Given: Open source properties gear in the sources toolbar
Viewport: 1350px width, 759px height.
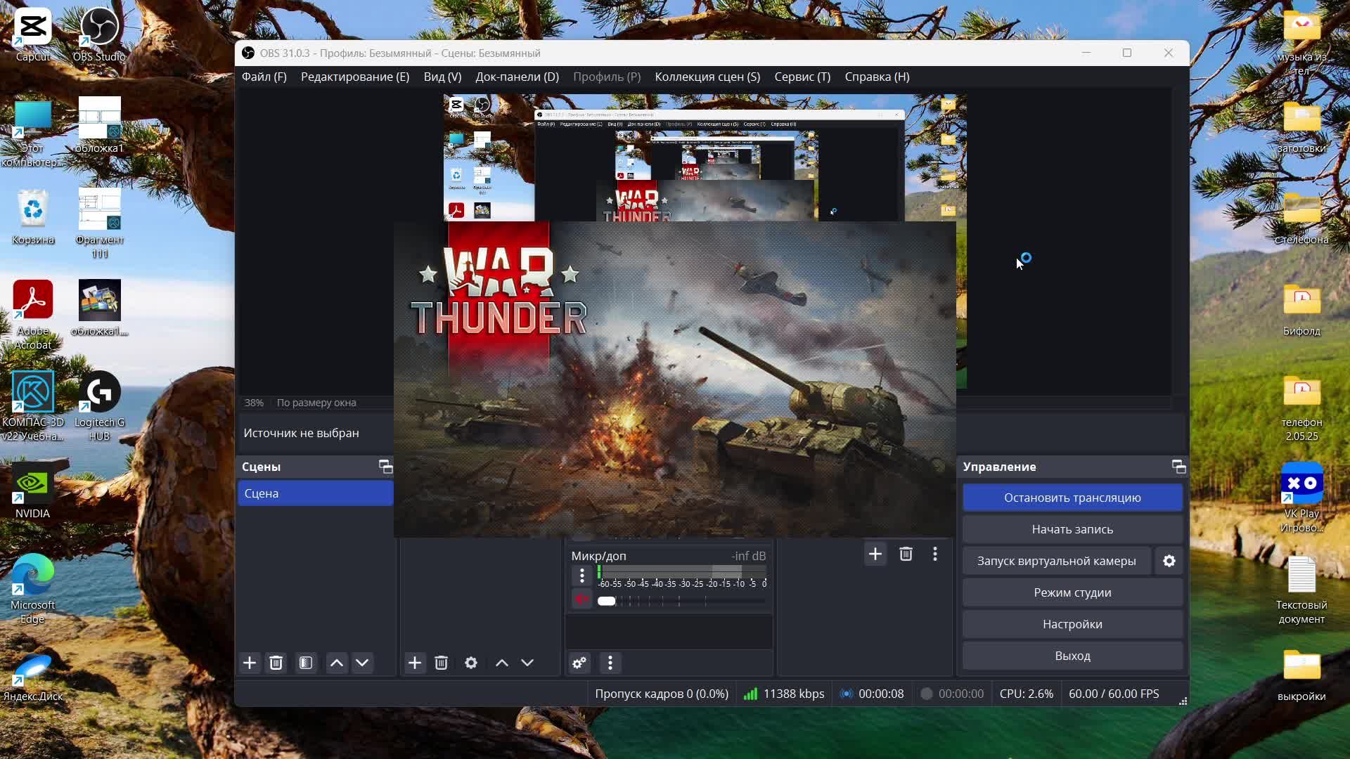Looking at the screenshot, I should 471,663.
